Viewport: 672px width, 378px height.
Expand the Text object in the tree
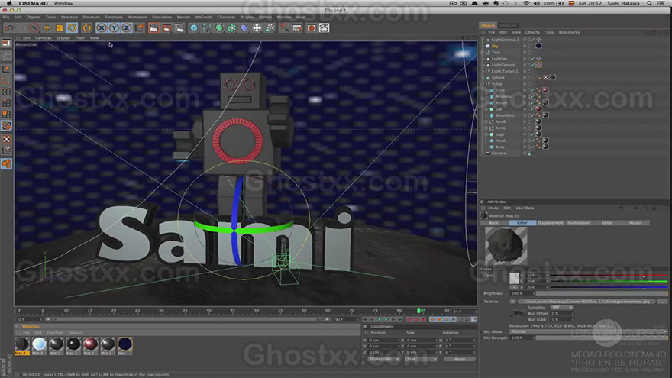pyautogui.click(x=483, y=52)
